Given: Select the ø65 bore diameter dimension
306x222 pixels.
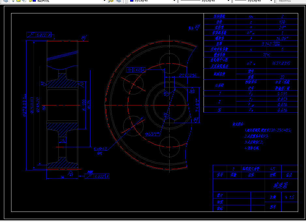Looking at the screenshot, I should click(152, 134).
